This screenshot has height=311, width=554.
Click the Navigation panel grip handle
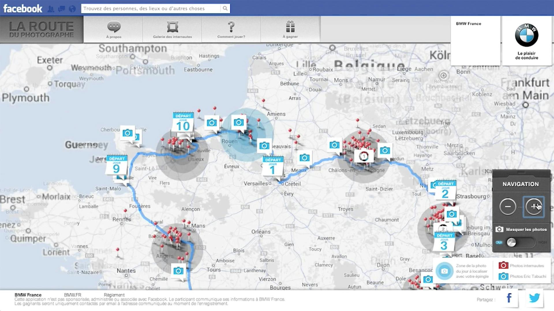[521, 172]
